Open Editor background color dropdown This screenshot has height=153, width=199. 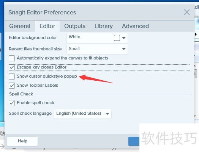click(x=97, y=38)
